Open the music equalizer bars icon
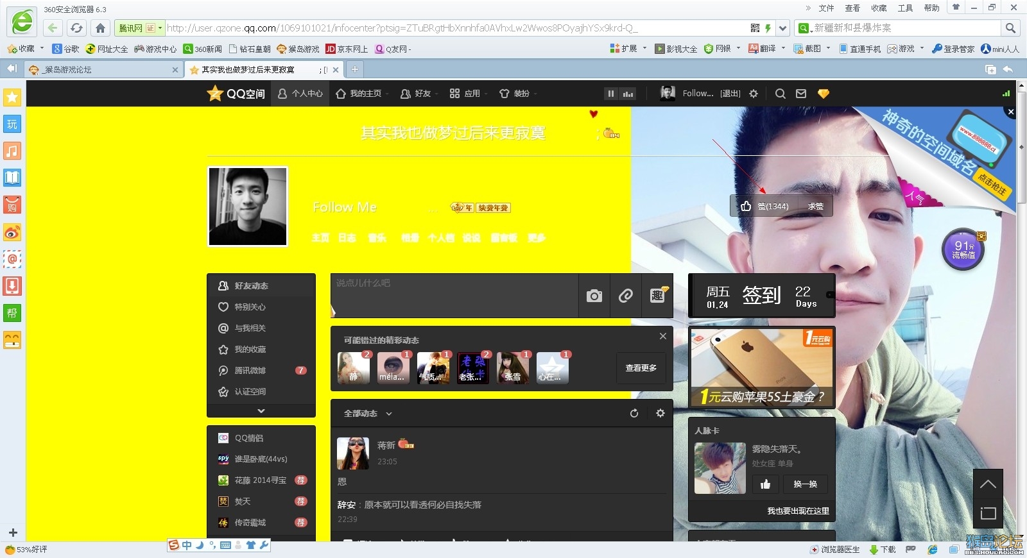The width and height of the screenshot is (1027, 558). (628, 94)
